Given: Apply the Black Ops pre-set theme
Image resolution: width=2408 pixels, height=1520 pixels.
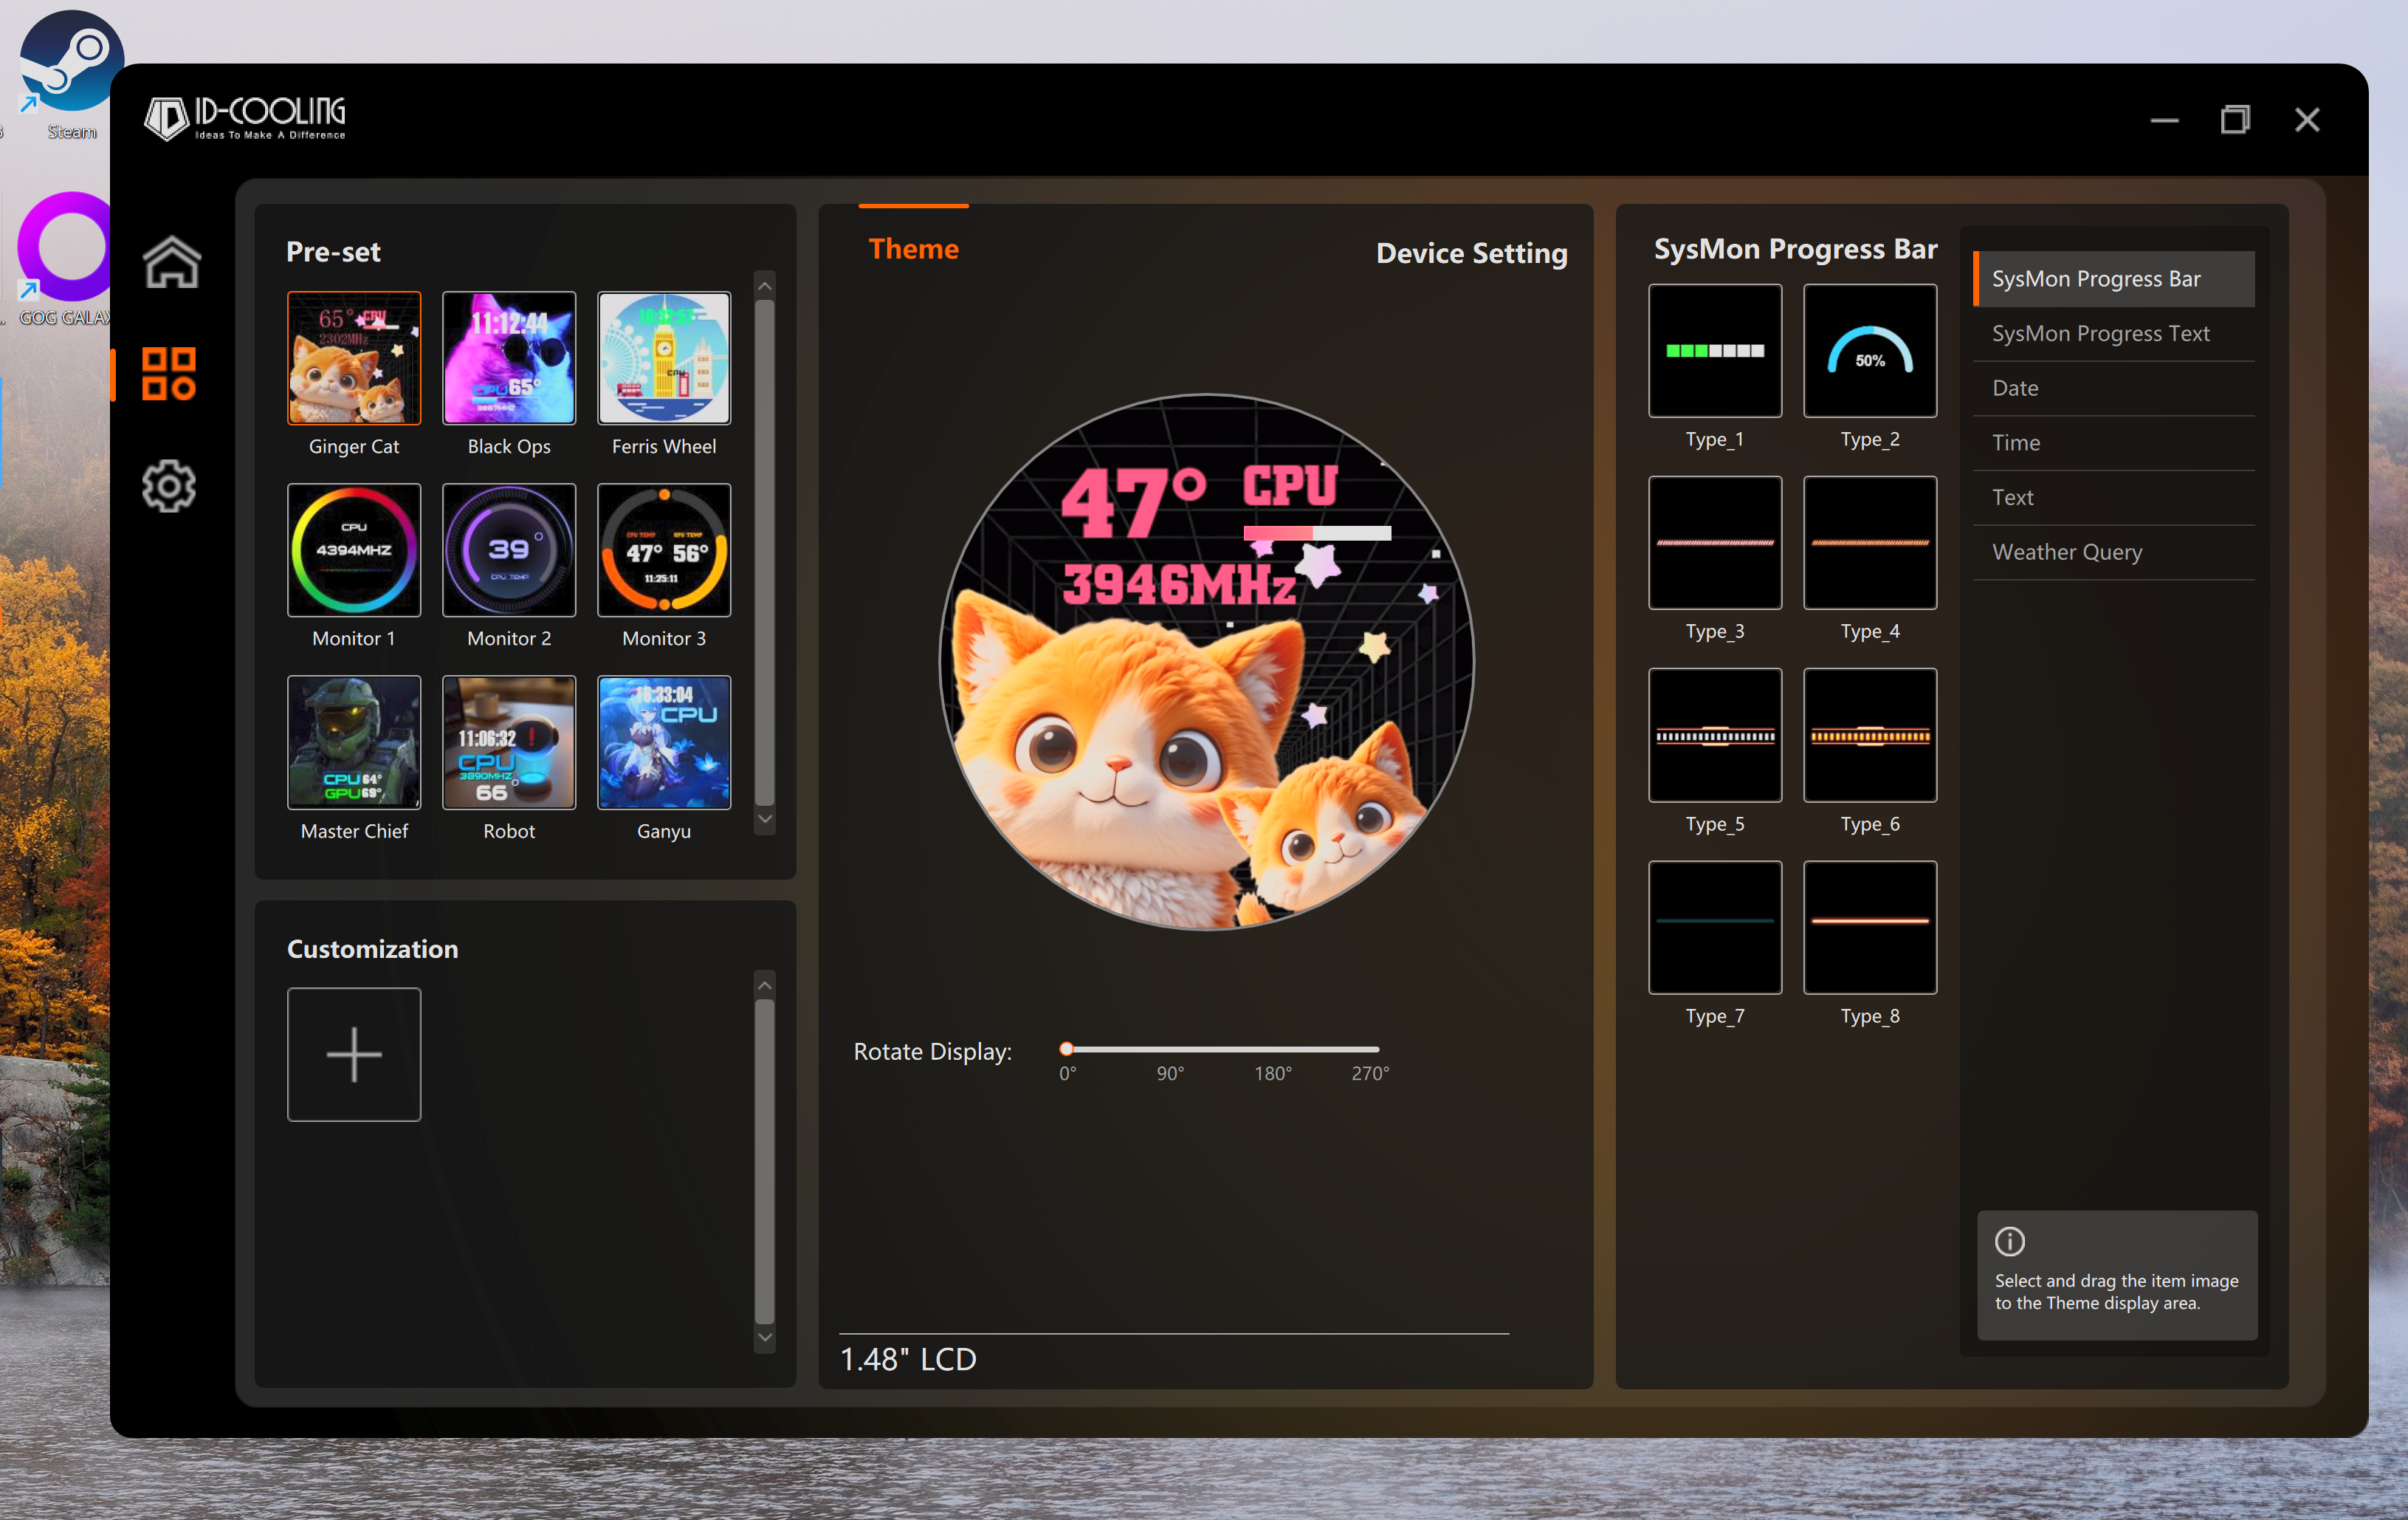Looking at the screenshot, I should pos(509,358).
